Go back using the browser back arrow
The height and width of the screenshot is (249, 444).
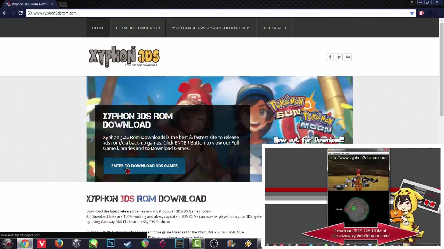pyautogui.click(x=5, y=13)
